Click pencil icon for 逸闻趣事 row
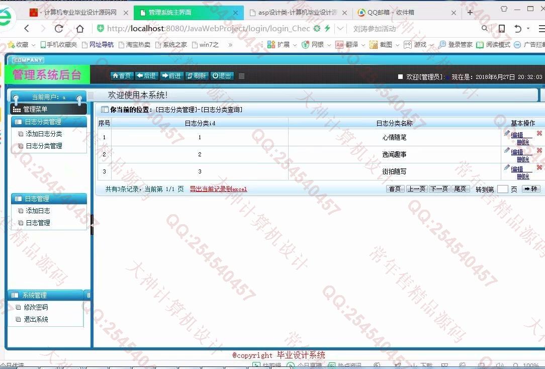 click(x=507, y=150)
